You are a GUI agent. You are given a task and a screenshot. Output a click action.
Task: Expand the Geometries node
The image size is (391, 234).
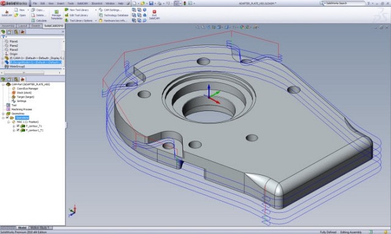(3, 113)
